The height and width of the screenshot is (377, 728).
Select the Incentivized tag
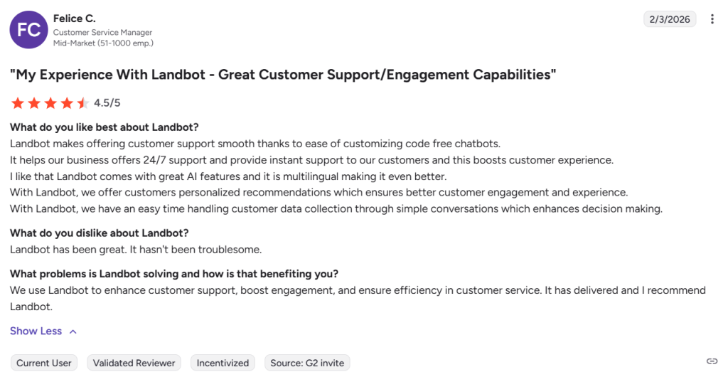tap(223, 363)
